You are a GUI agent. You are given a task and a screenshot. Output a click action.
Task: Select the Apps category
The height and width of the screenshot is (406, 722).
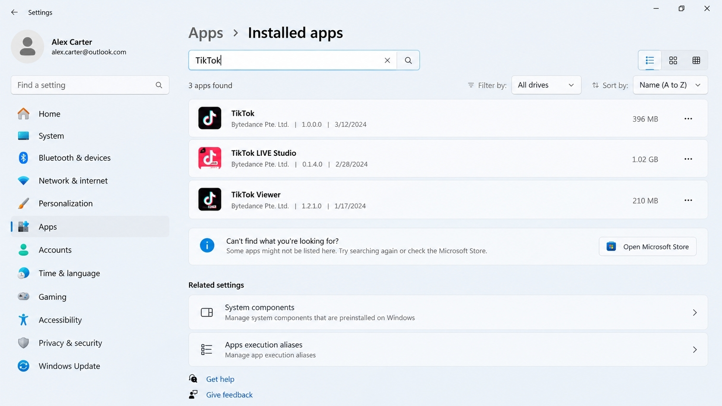pyautogui.click(x=90, y=227)
